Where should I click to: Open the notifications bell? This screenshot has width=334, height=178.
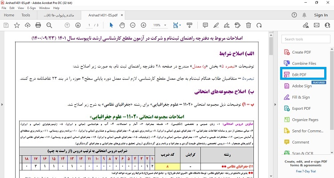tap(305, 15)
